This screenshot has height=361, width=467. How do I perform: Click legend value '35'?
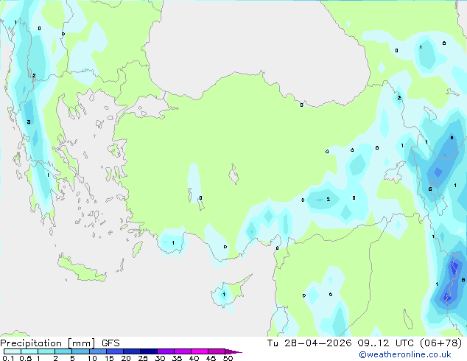point(177,358)
